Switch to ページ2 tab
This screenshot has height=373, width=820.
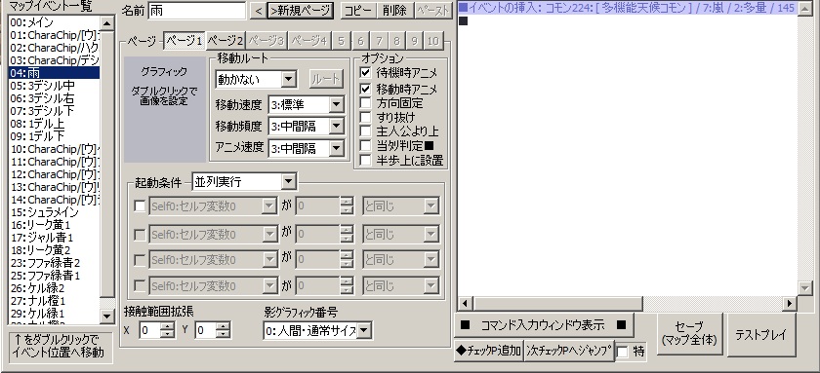point(225,41)
